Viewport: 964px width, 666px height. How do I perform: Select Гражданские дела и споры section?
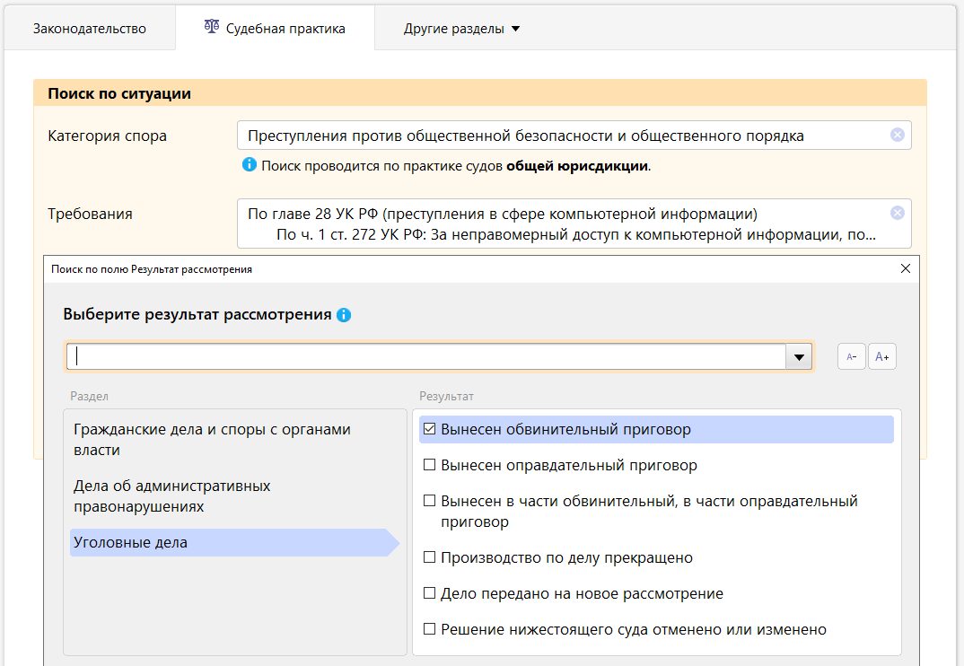pyautogui.click(x=212, y=439)
